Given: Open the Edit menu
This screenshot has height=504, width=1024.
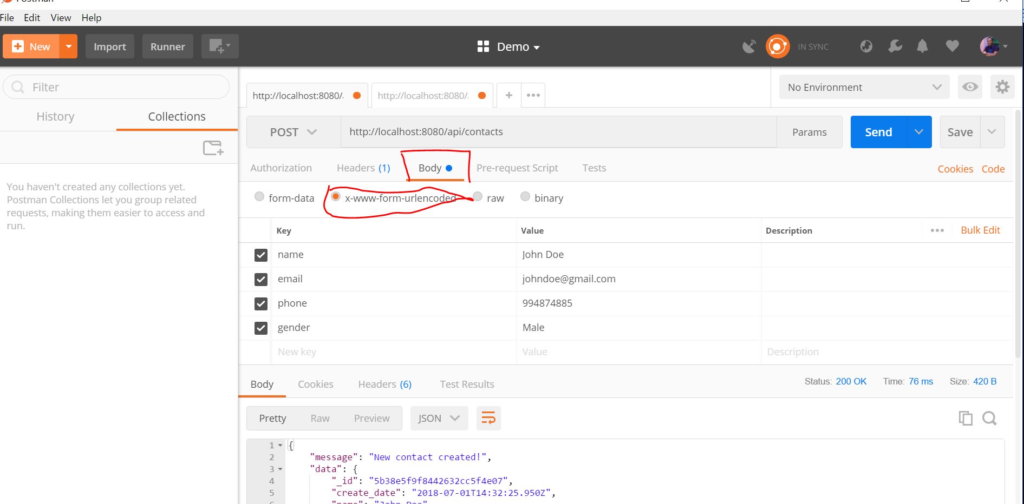Looking at the screenshot, I should click(x=32, y=18).
